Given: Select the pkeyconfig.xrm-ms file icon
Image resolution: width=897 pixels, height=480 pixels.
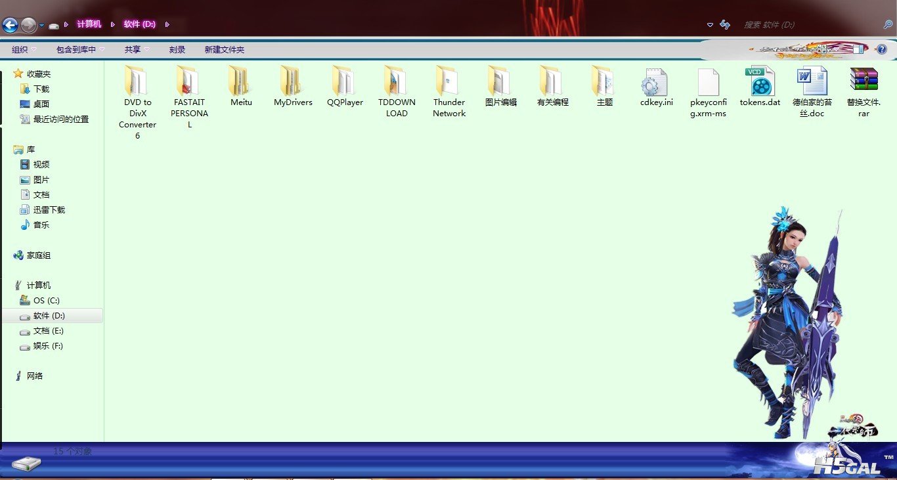Looking at the screenshot, I should (708, 81).
